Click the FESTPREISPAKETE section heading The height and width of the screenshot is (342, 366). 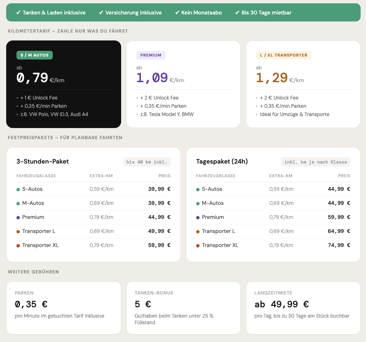point(65,138)
